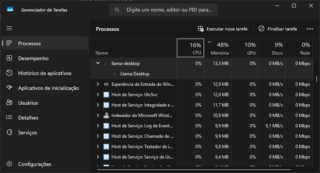Screen dimensions: 320x173
Task: Select the Llama Desktop child process row
Action: pyautogui.click(x=202, y=74)
